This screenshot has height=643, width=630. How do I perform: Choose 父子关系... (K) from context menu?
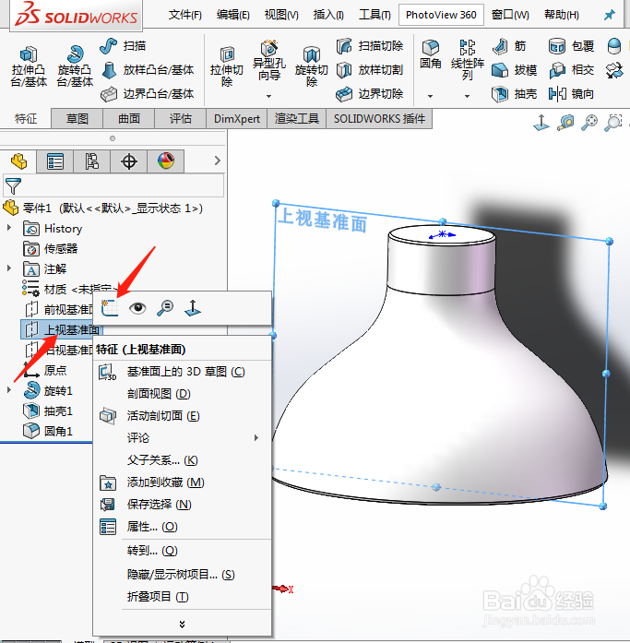(183, 460)
